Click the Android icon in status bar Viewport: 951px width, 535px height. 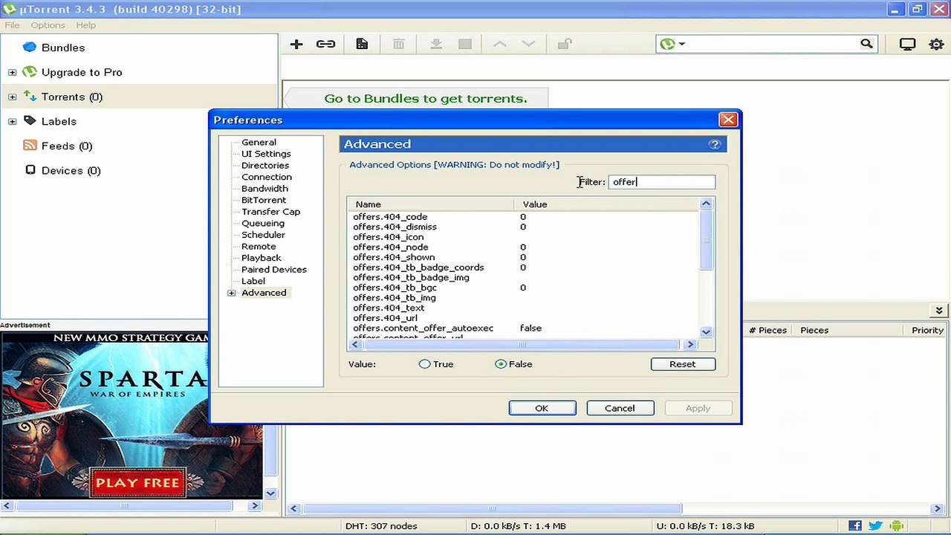tap(897, 526)
